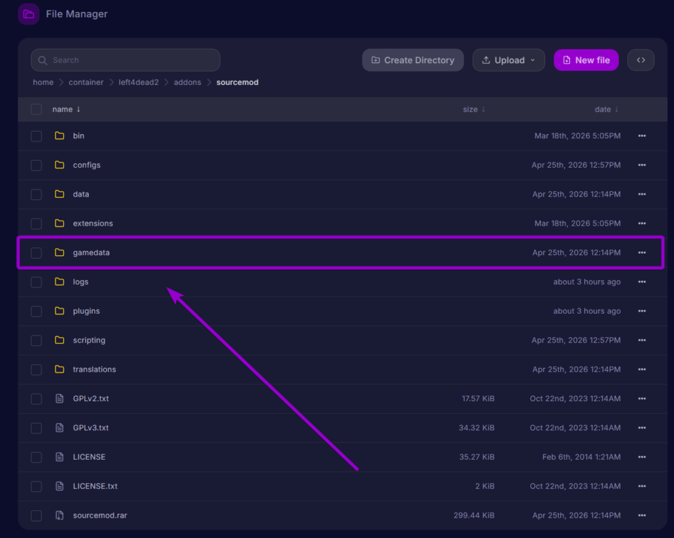The width and height of the screenshot is (674, 538).
Task: Navigate to the addons breadcrumb
Action: (x=188, y=82)
